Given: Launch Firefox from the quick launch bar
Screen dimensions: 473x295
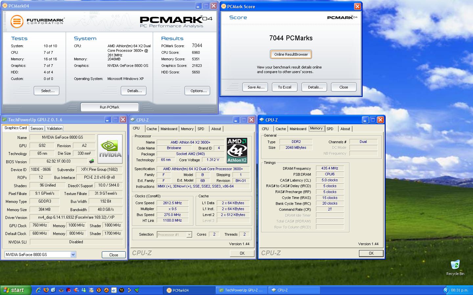Looking at the screenshot, I should (46, 290).
